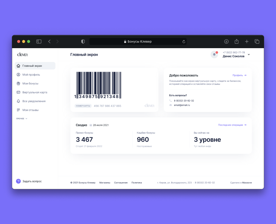This screenshot has height=224, width=276.
Task: Click the barcode image on the card
Action: (98, 85)
